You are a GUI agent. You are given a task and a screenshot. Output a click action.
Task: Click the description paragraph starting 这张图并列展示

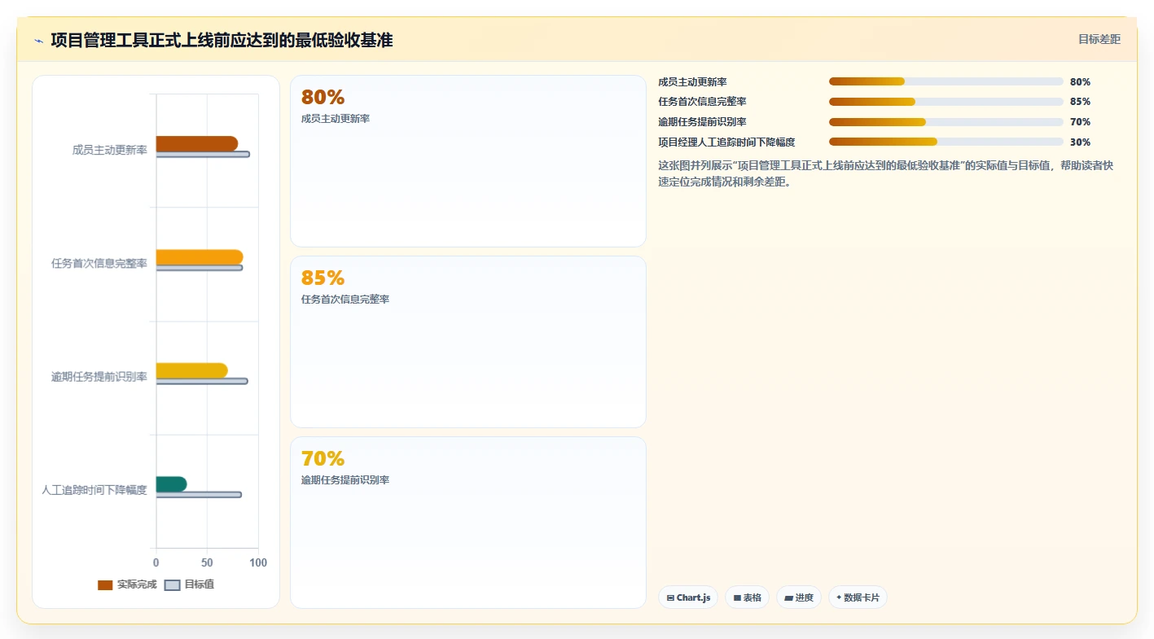pyautogui.click(x=885, y=173)
